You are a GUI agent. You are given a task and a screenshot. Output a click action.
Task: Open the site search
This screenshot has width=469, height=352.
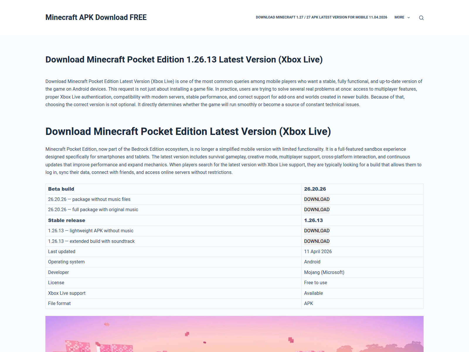[x=421, y=17]
